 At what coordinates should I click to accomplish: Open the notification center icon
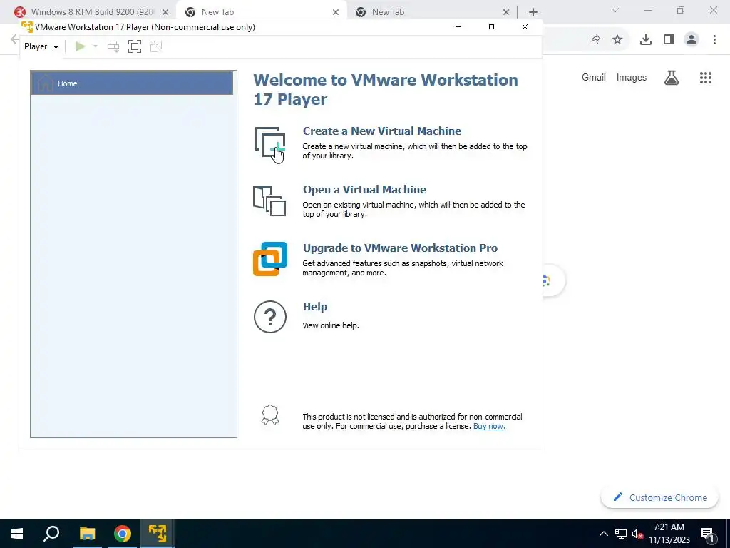[x=706, y=534]
